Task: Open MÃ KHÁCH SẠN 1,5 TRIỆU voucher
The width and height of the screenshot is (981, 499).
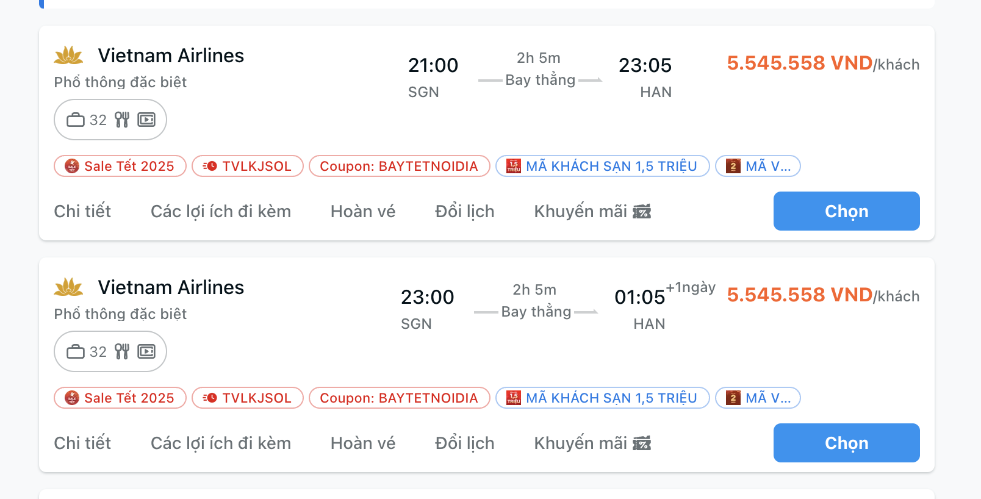Action: pos(602,166)
